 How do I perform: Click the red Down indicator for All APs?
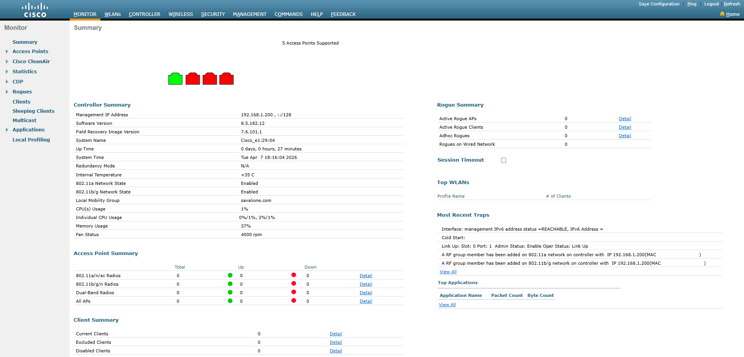(293, 301)
